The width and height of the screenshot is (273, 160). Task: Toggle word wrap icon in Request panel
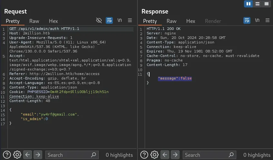(109, 21)
